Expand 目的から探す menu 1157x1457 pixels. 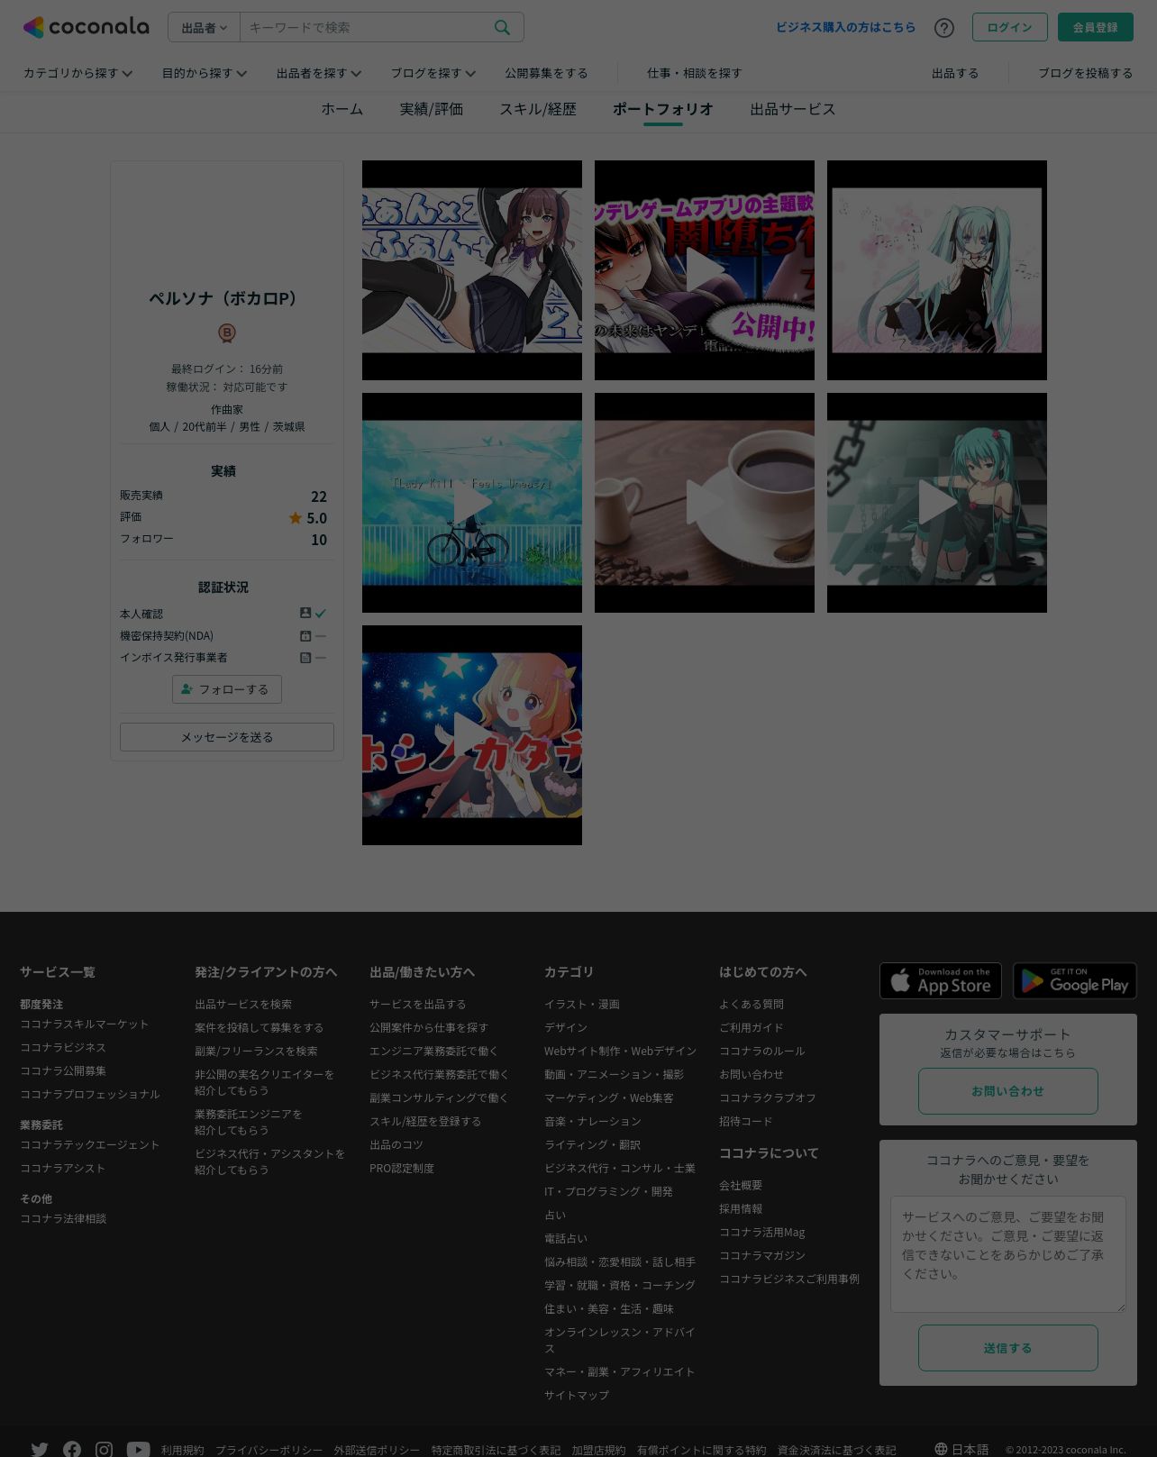click(x=205, y=73)
